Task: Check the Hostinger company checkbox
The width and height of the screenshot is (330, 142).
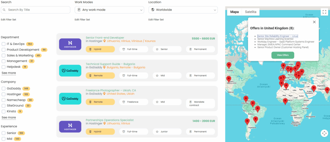Action: click(x=3, y=94)
